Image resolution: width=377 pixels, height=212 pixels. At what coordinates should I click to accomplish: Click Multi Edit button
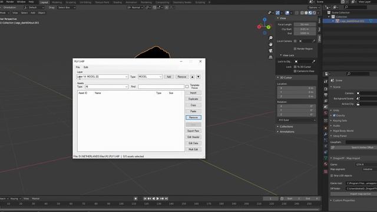click(193, 149)
